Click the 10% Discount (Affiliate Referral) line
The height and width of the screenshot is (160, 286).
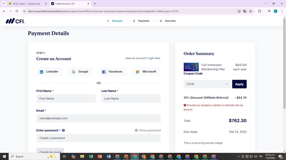[215, 98]
